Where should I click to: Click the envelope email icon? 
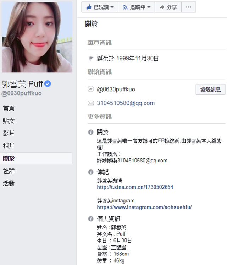[x=91, y=103]
